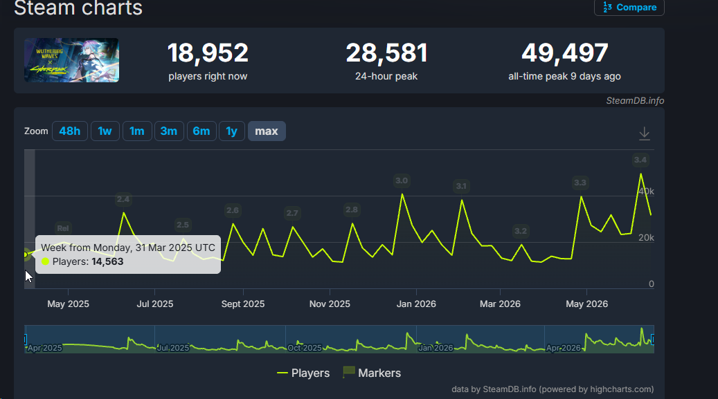
Task: Click the 2.6 version marker flag
Action: point(233,210)
